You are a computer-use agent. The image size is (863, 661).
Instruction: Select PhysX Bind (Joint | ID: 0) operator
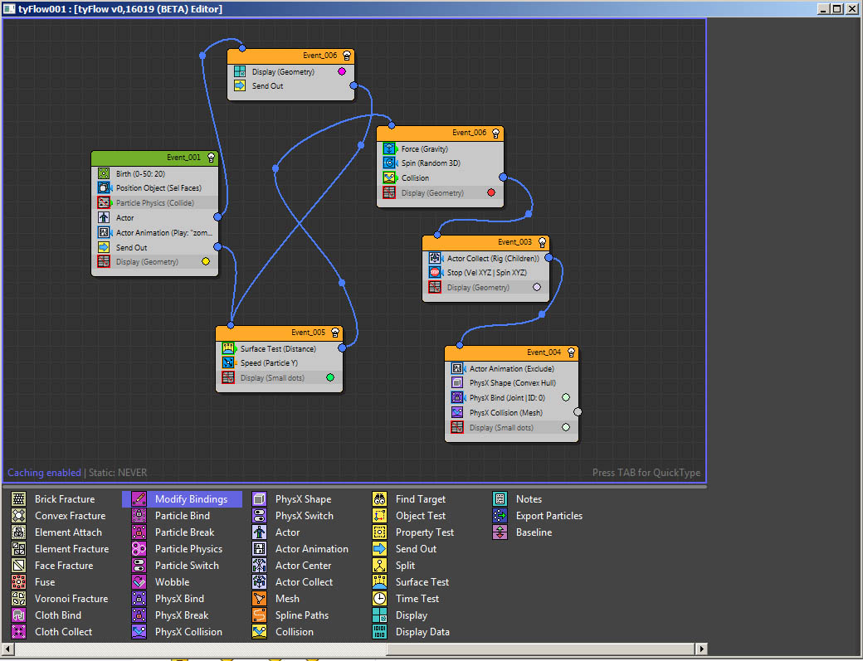click(511, 397)
